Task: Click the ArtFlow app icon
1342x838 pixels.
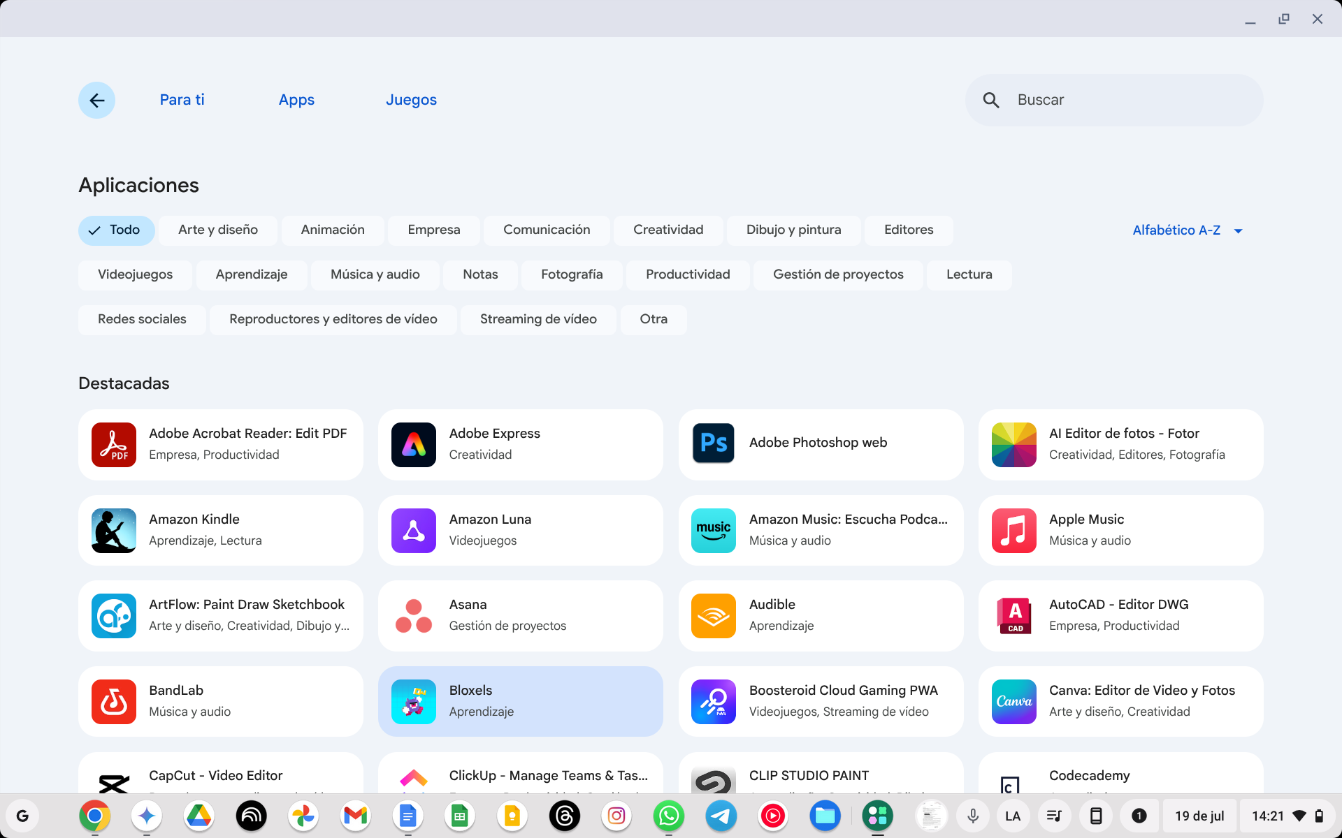Action: click(114, 616)
